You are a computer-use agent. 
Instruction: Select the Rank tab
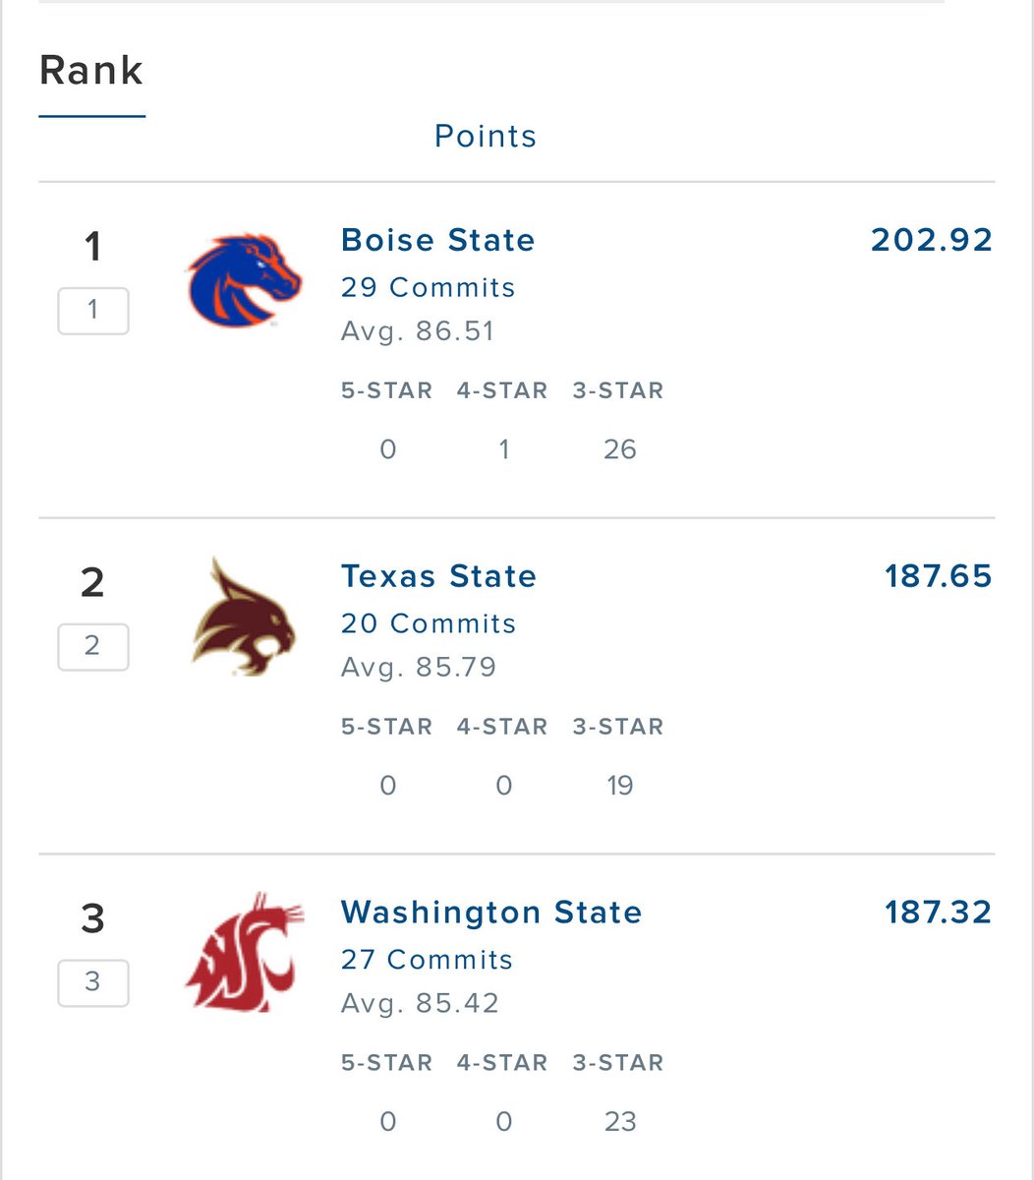[x=91, y=71]
